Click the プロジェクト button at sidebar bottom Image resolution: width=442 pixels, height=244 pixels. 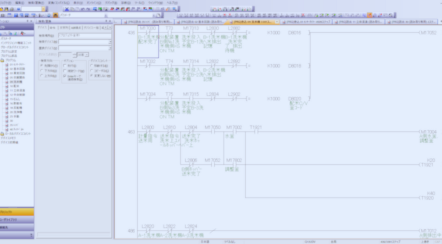[17, 212]
